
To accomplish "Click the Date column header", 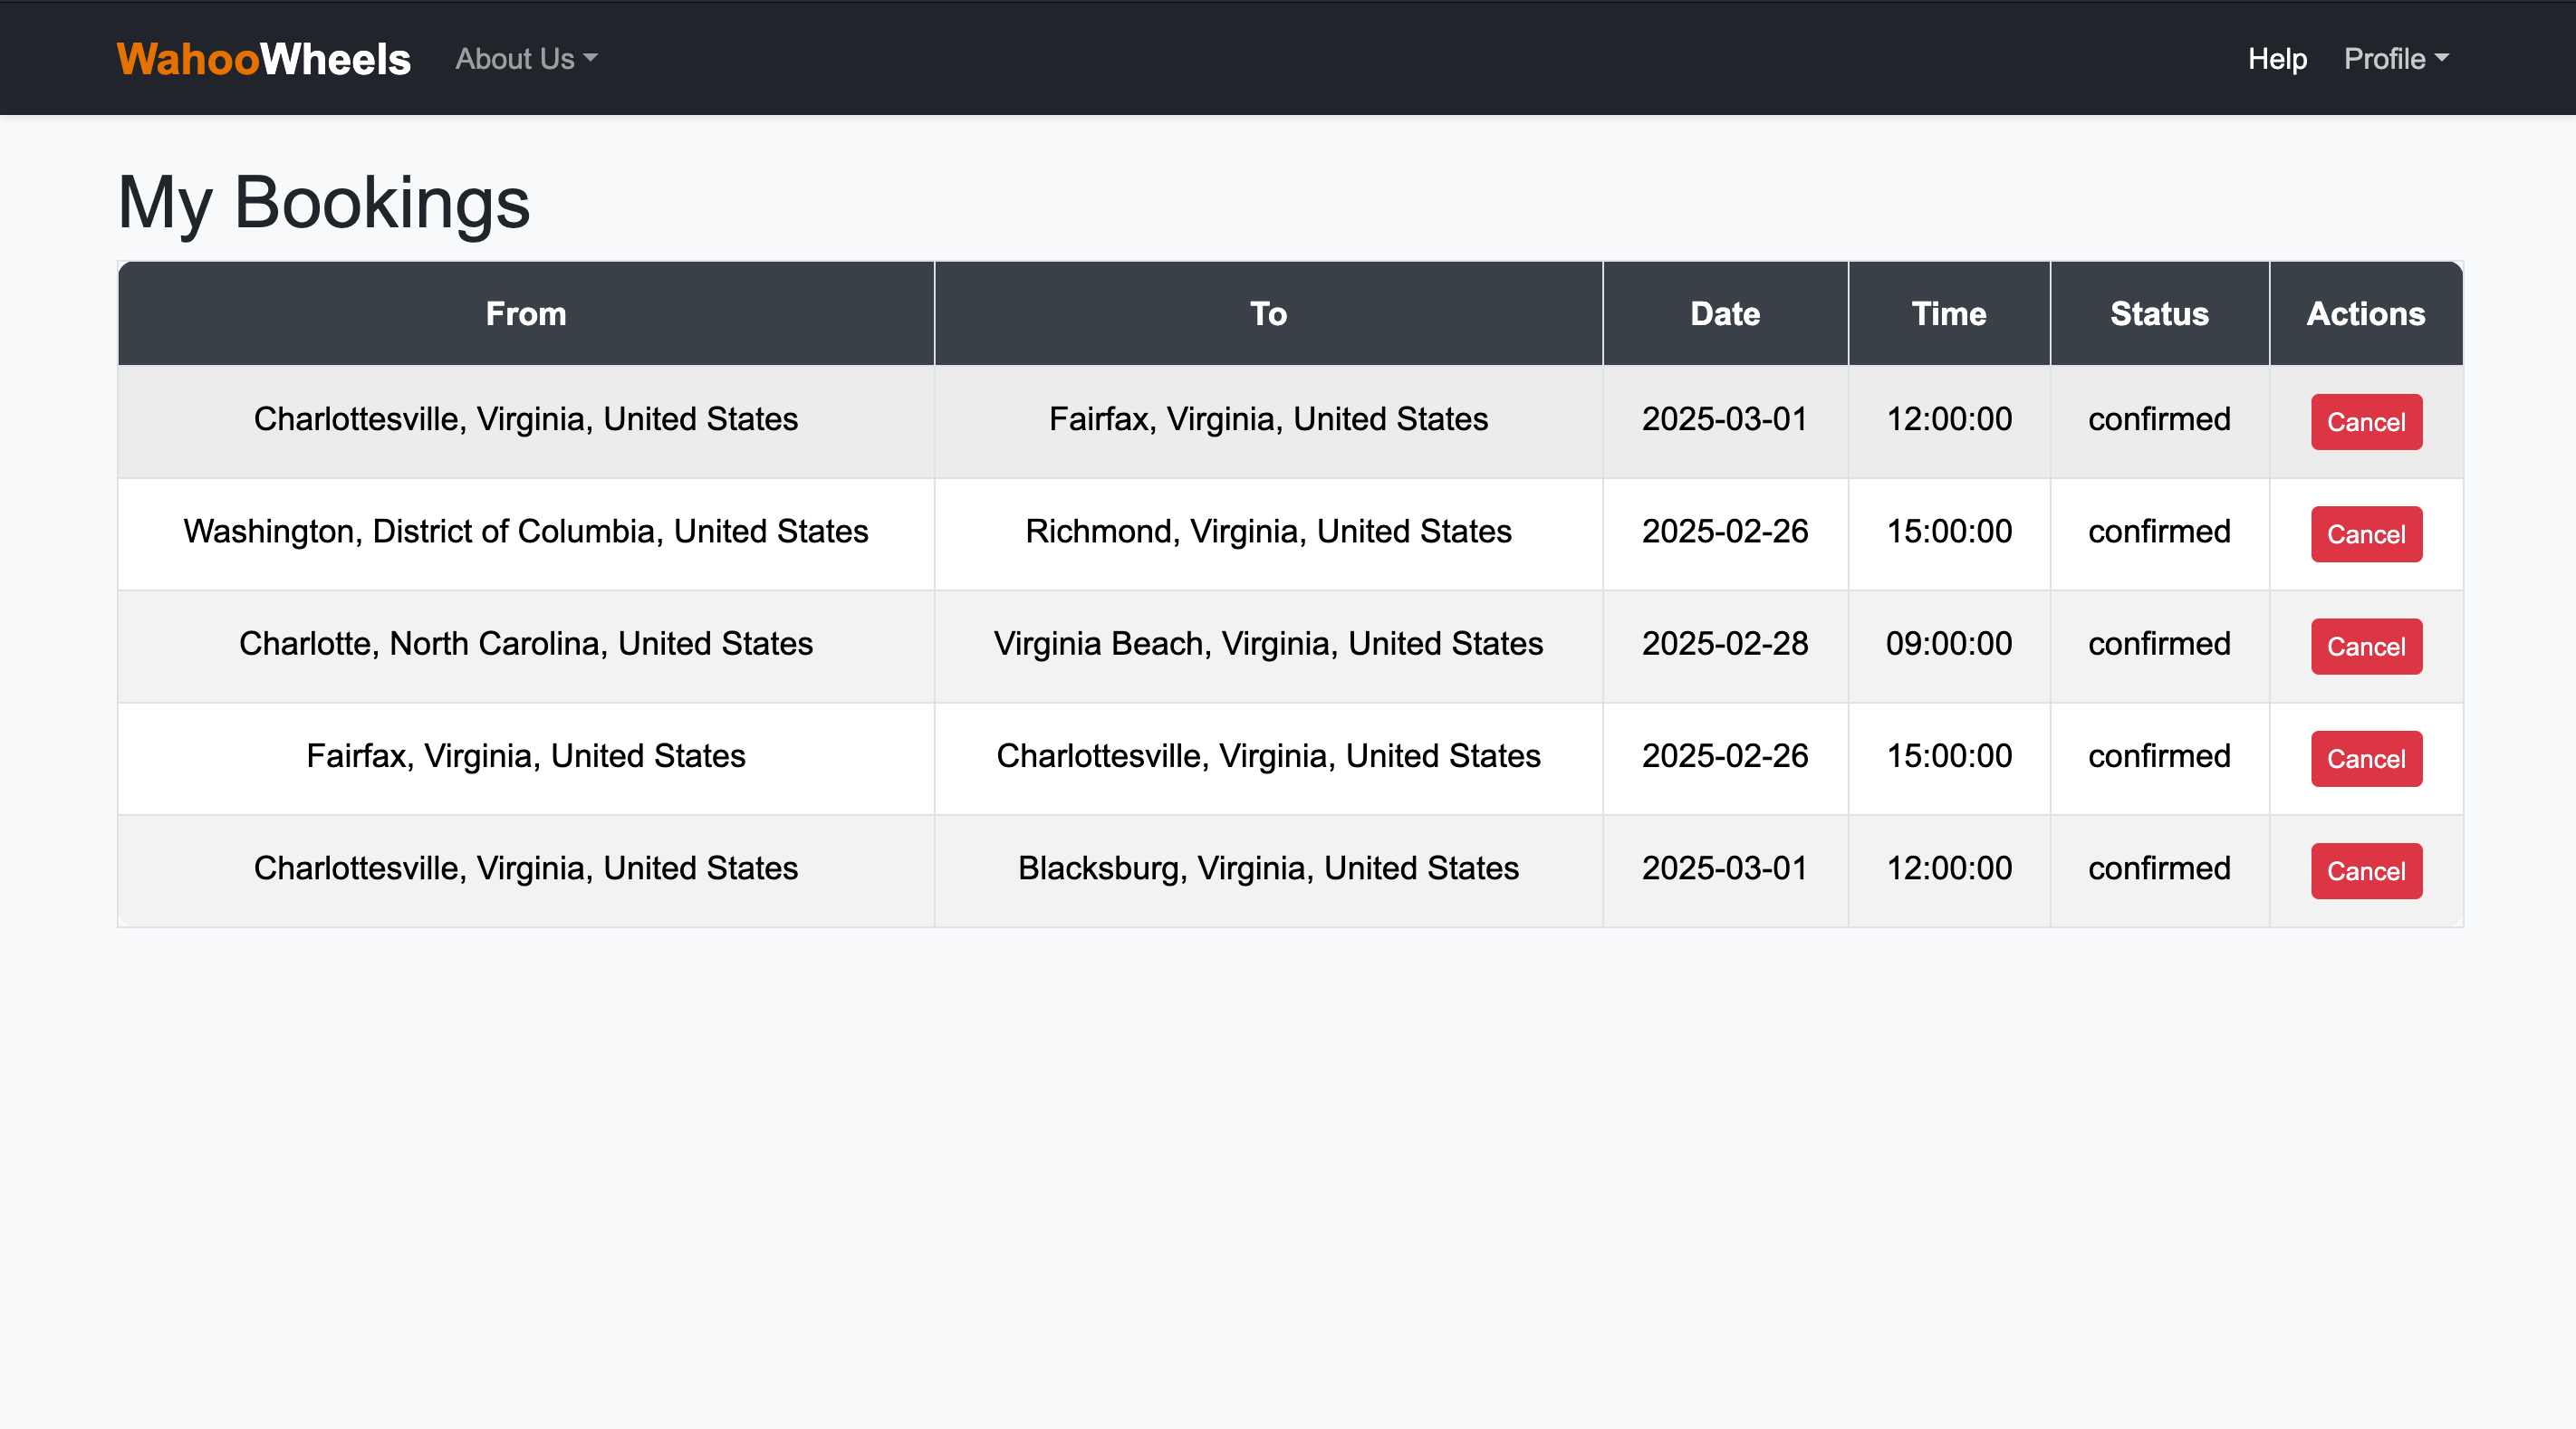I will click(1724, 314).
